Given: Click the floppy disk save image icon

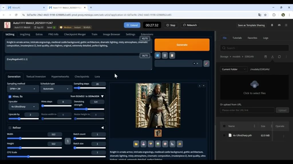Looking at the screenshot, I should tap(144, 144).
